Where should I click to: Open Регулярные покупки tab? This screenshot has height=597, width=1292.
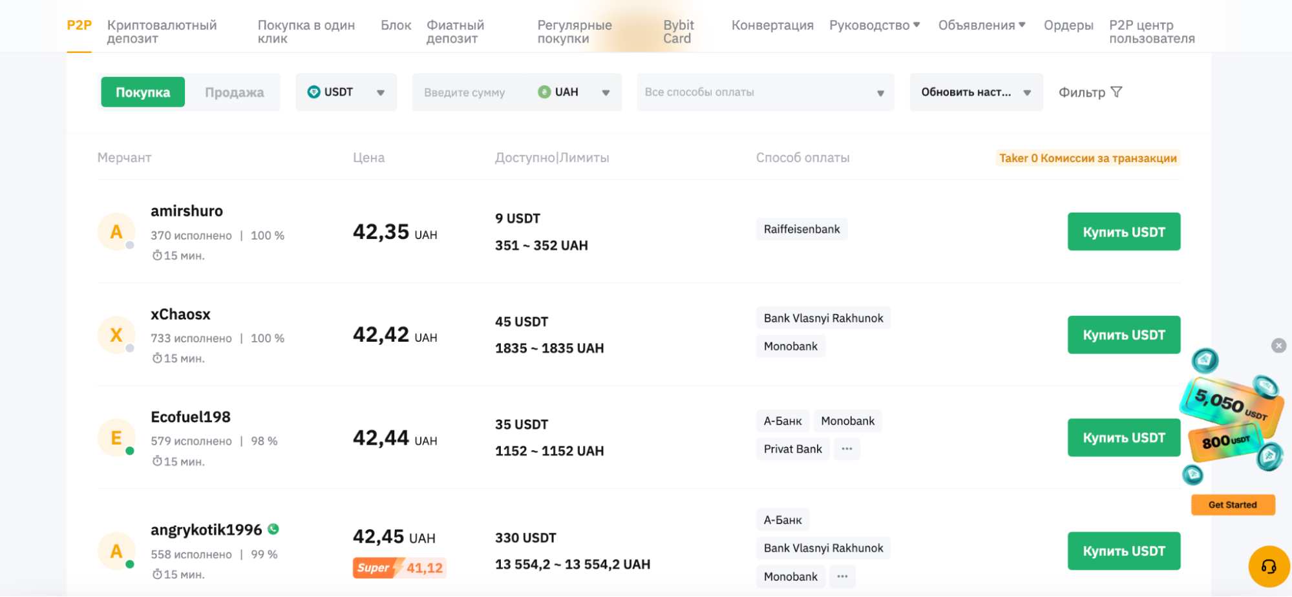coord(575,32)
